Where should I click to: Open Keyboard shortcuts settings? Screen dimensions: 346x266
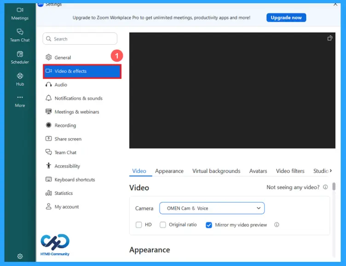pos(82,179)
